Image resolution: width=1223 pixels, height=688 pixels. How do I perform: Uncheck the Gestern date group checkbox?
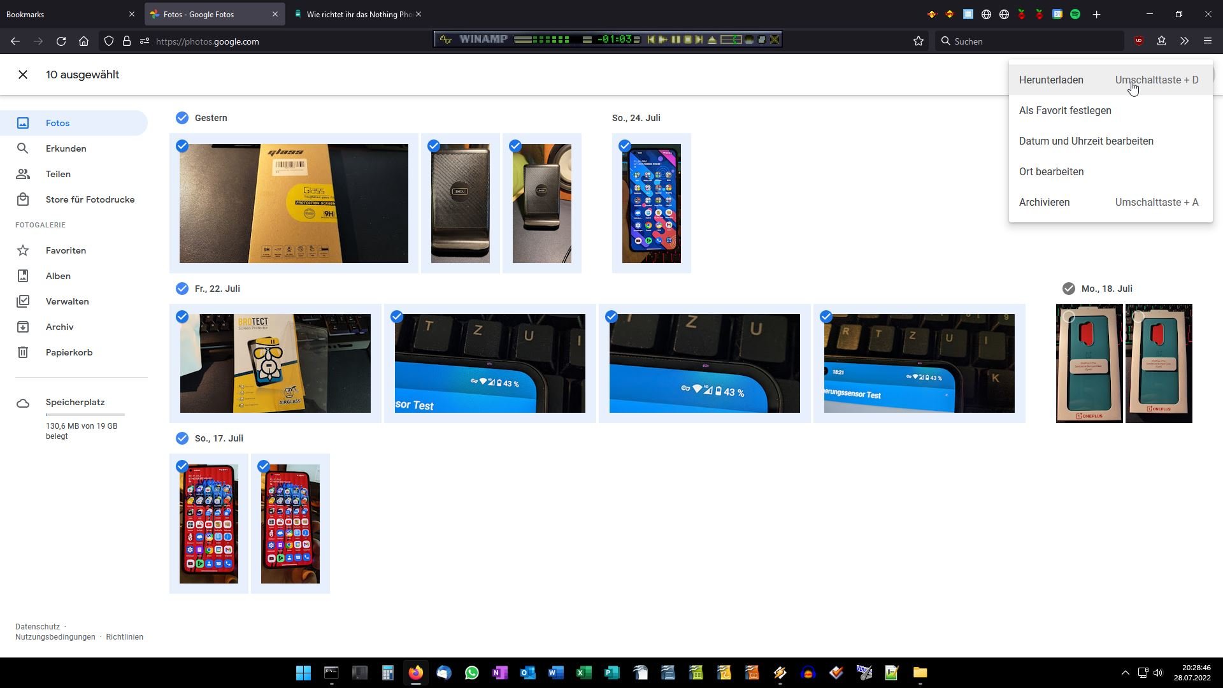182,118
